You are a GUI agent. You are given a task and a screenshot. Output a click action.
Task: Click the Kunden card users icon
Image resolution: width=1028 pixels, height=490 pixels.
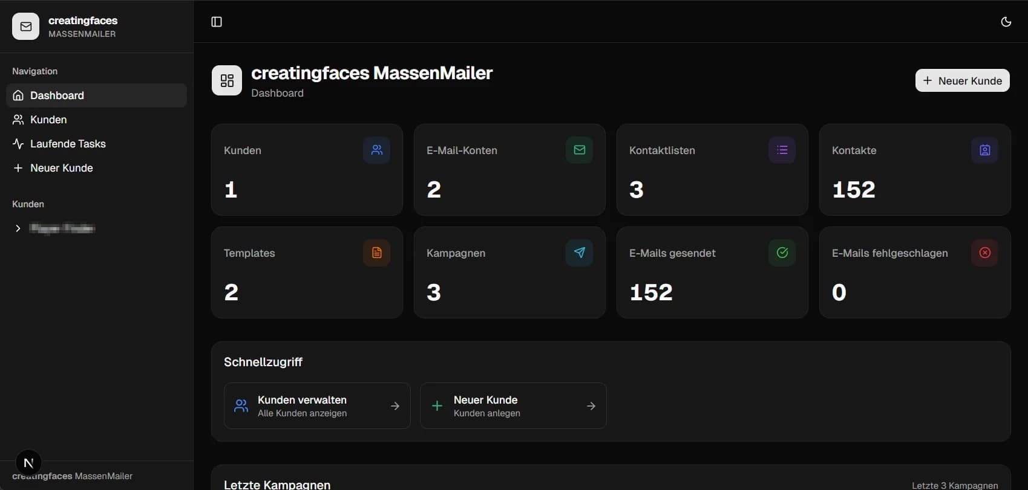click(377, 150)
